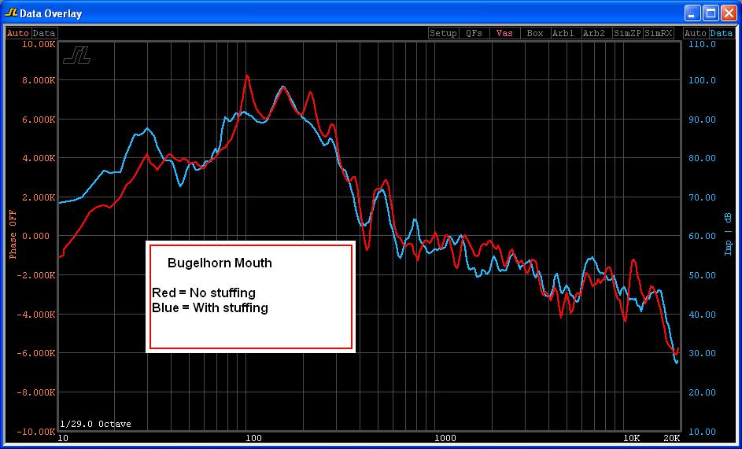The image size is (742, 449).
Task: Minimize the Data Overlay window
Action: [692, 13]
